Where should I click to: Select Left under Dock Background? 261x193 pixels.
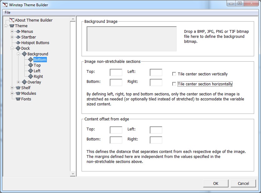[x=37, y=71]
